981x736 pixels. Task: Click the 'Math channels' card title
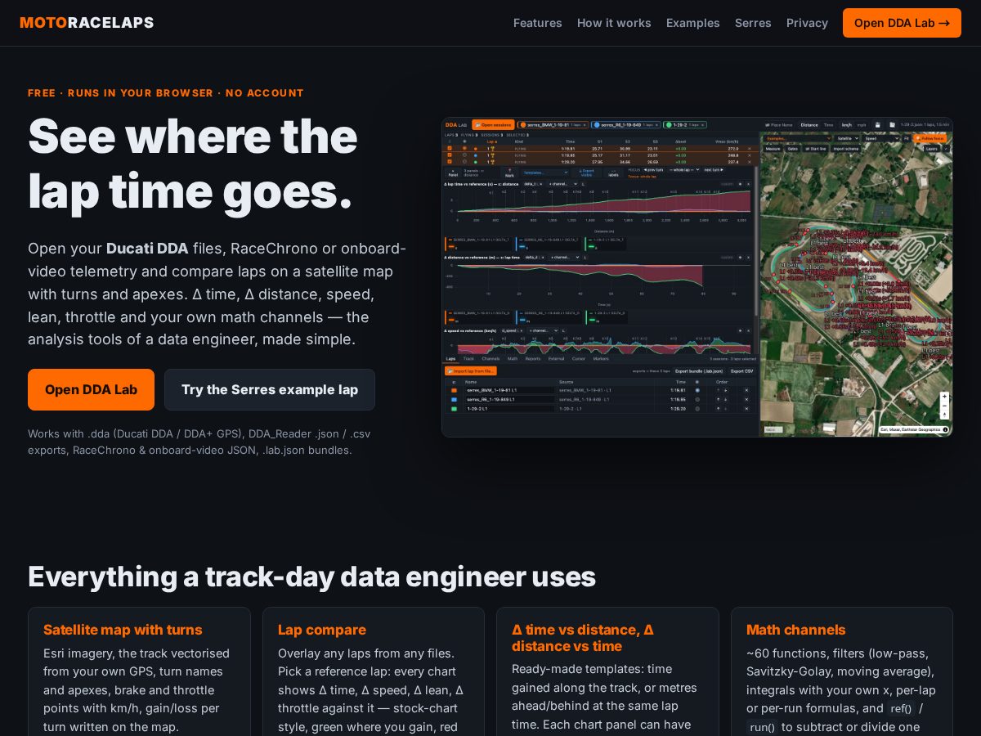coord(796,630)
